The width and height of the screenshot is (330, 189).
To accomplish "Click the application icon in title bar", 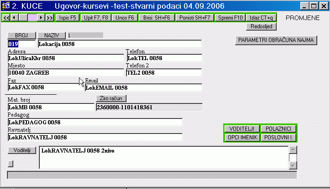I will 5,5.
